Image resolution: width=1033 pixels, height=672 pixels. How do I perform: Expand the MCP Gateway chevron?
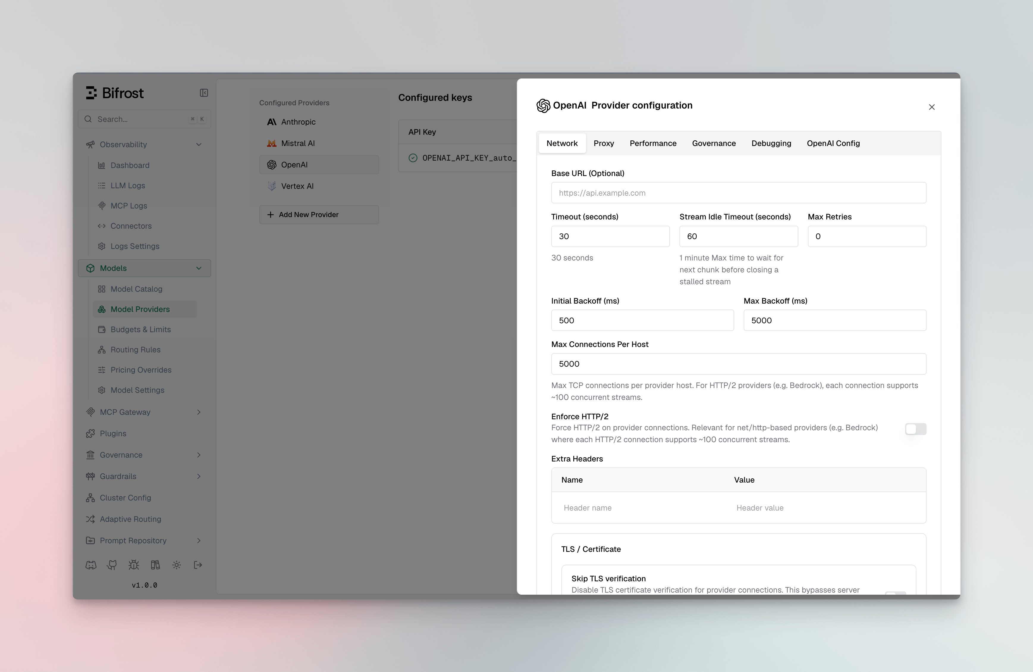pyautogui.click(x=199, y=412)
